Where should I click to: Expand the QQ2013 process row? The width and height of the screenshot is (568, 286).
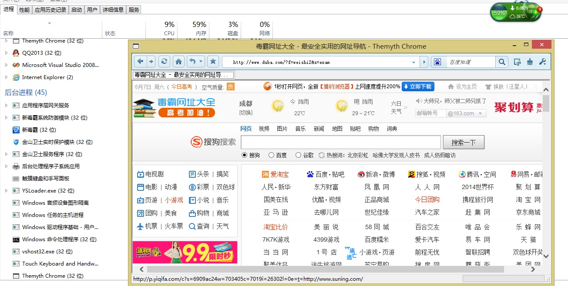pyautogui.click(x=6, y=53)
